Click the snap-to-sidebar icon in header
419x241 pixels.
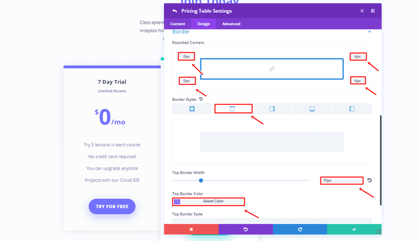point(373,11)
